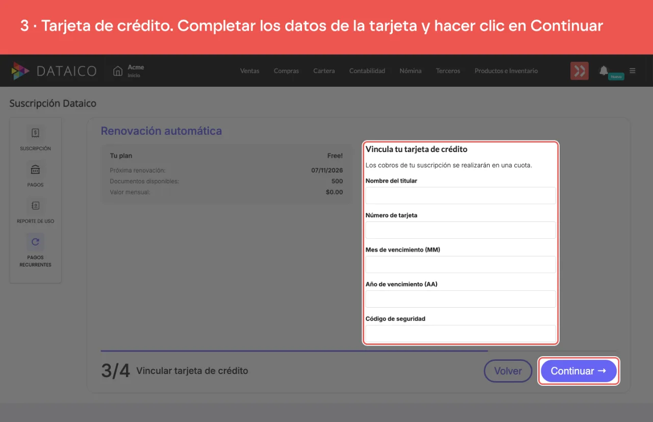This screenshot has width=653, height=422.
Task: Focus the Código de seguridad field
Action: [x=461, y=333]
